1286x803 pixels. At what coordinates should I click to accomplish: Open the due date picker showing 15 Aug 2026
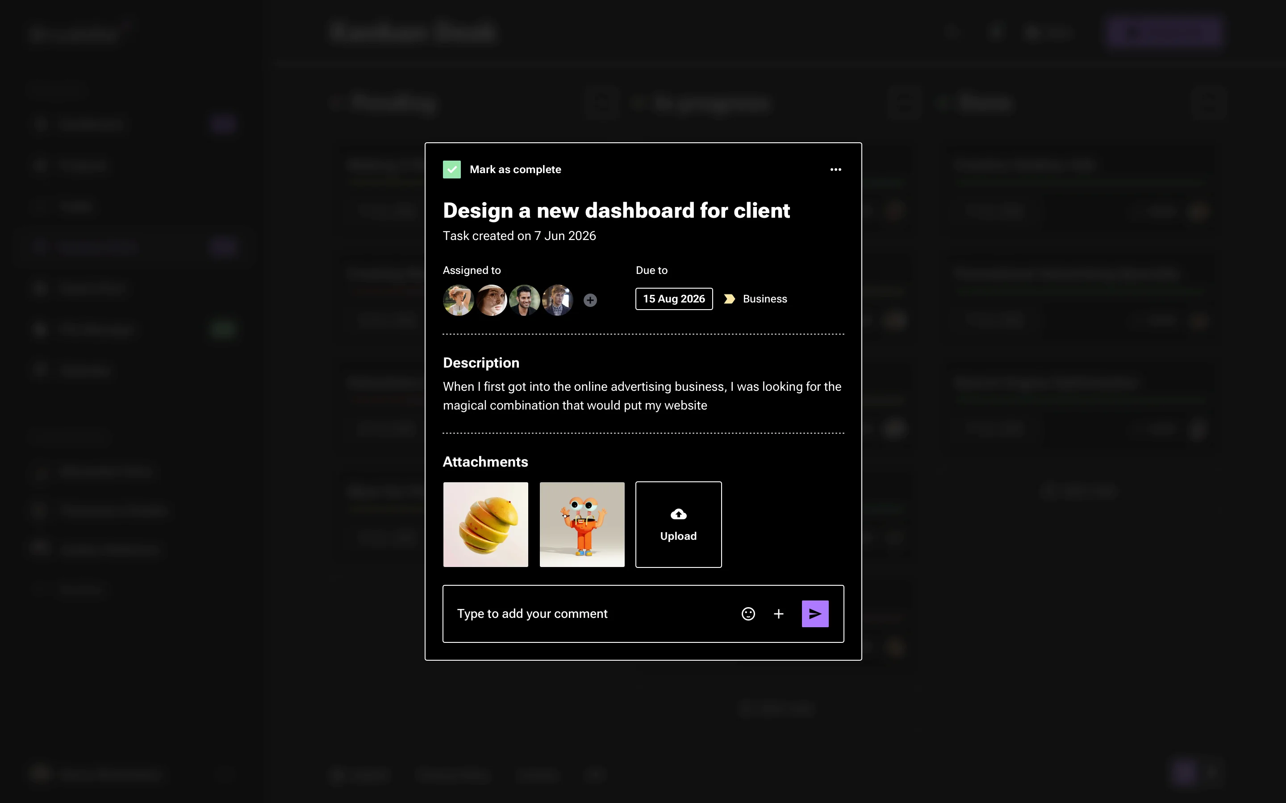pos(673,298)
